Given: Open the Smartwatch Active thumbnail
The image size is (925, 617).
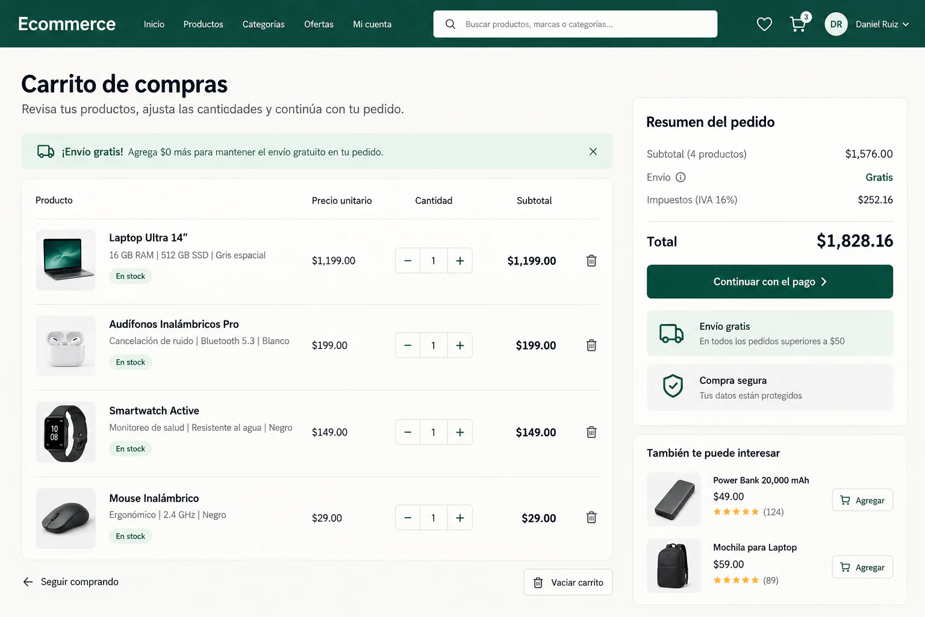Looking at the screenshot, I should pyautogui.click(x=66, y=432).
